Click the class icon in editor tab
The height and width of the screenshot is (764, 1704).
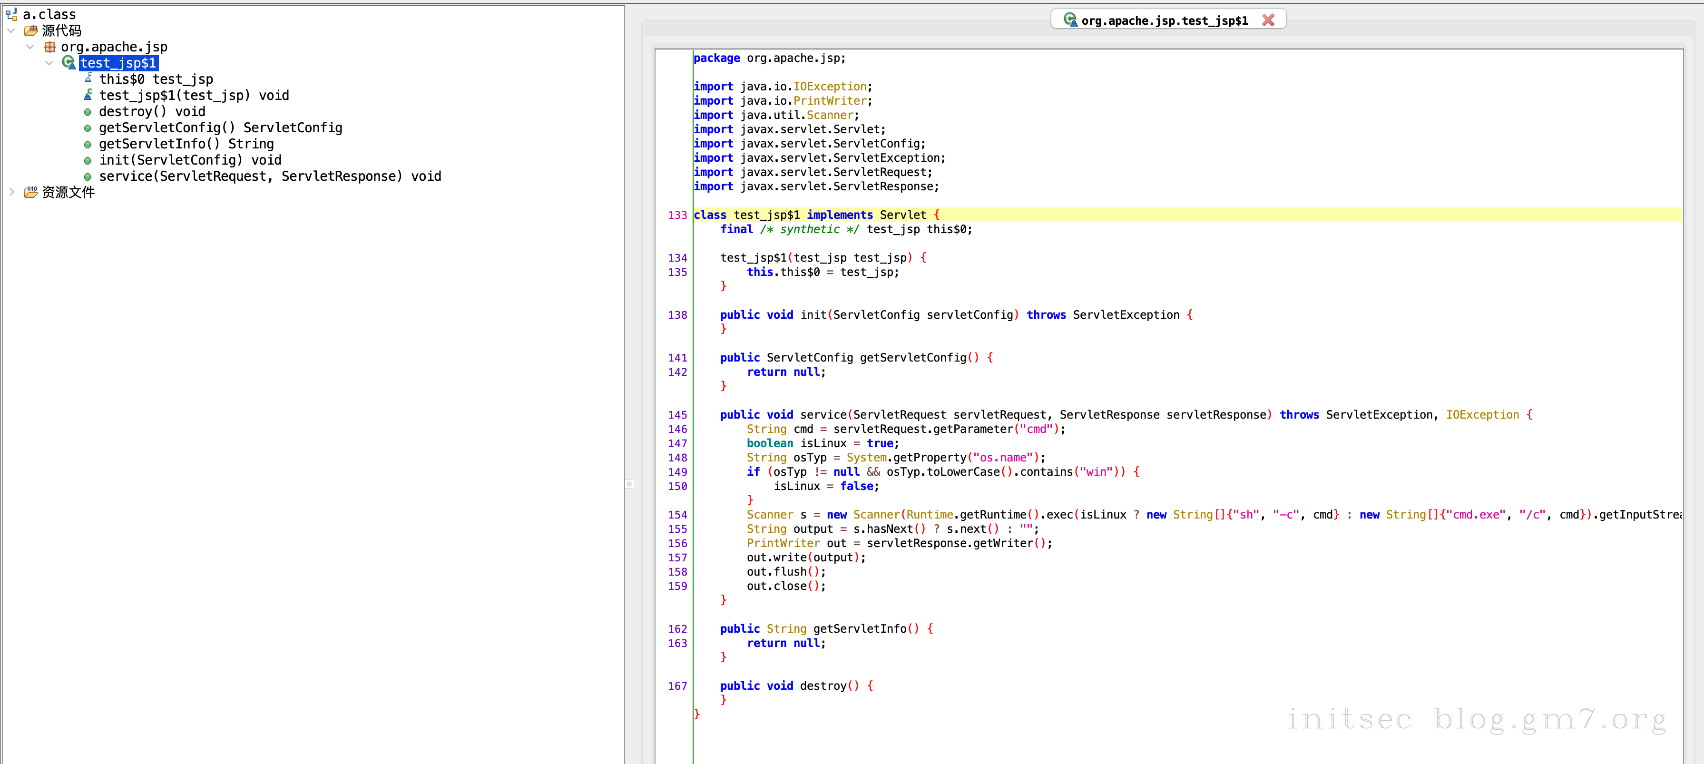coord(1069,20)
